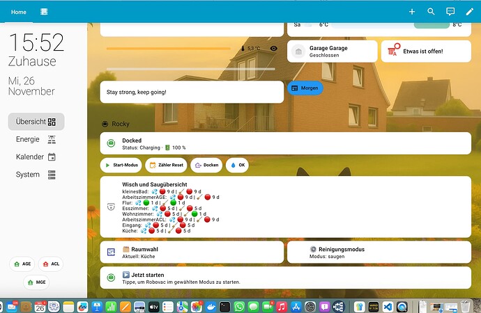This screenshot has width=481, height=313.
Task: Open Energie in the sidebar
Action: tap(36, 139)
